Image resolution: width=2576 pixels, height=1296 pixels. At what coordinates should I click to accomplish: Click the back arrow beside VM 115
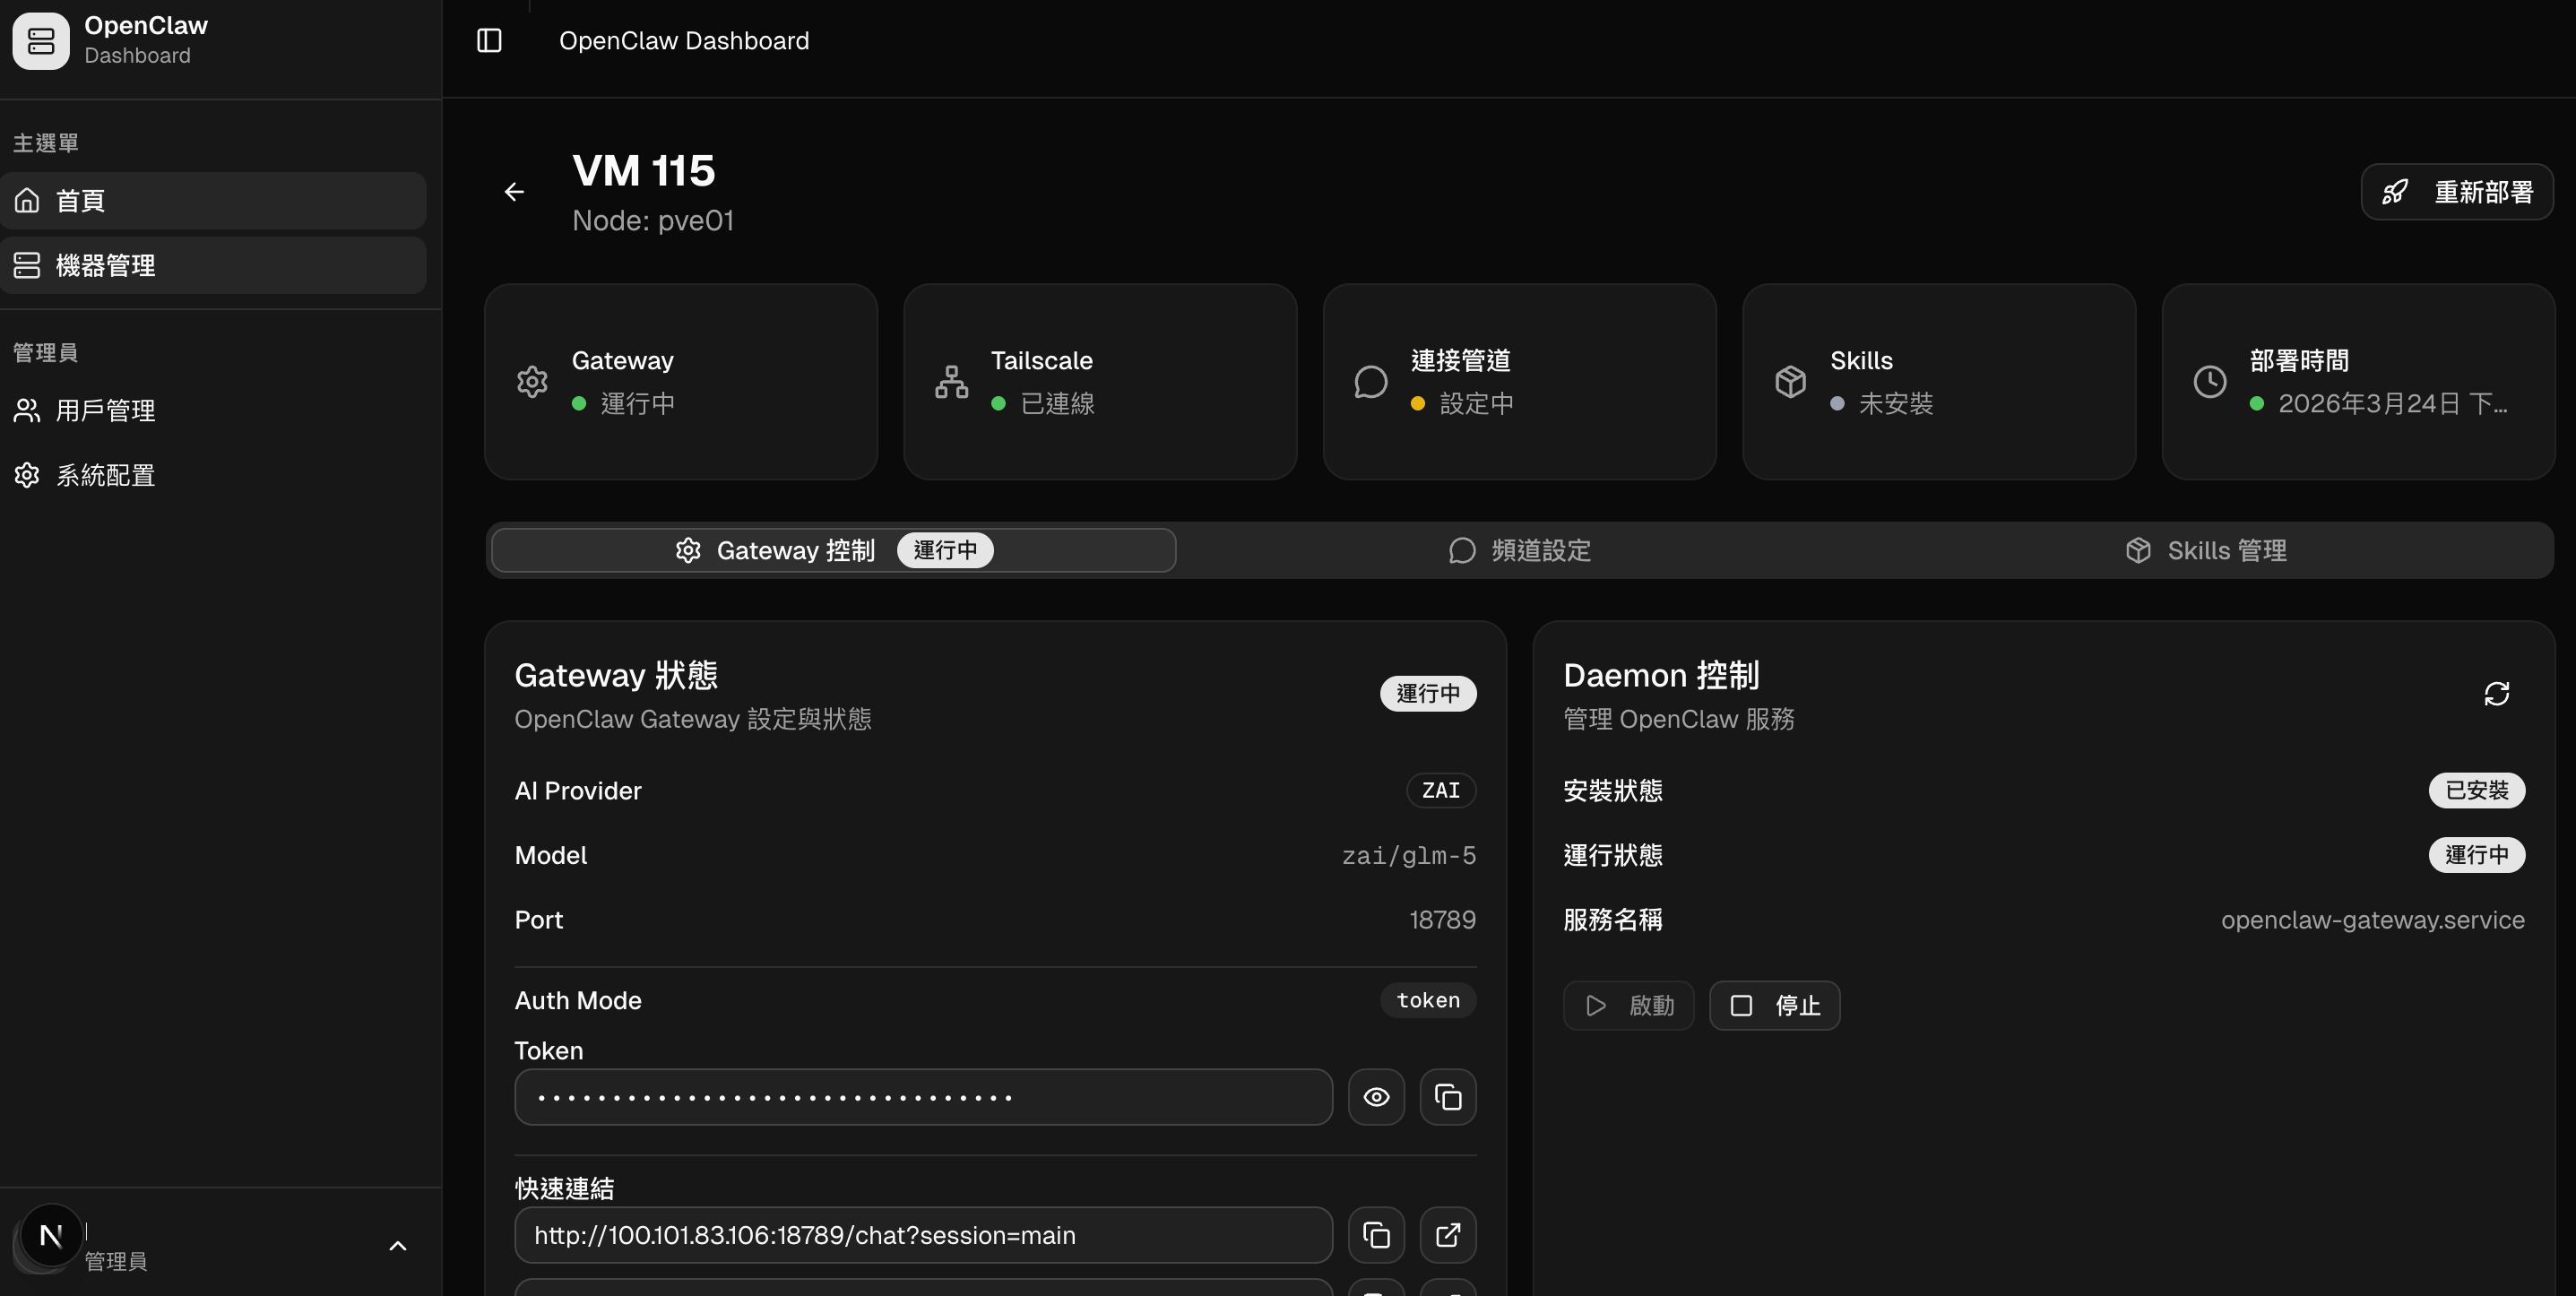[x=514, y=192]
